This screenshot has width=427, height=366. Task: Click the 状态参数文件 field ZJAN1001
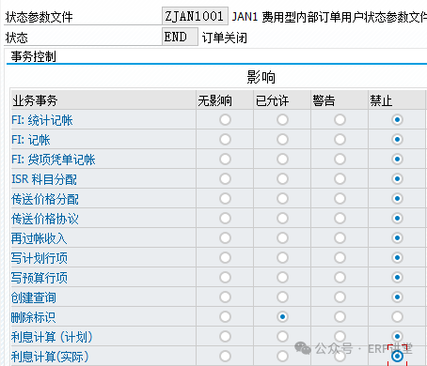pos(195,16)
